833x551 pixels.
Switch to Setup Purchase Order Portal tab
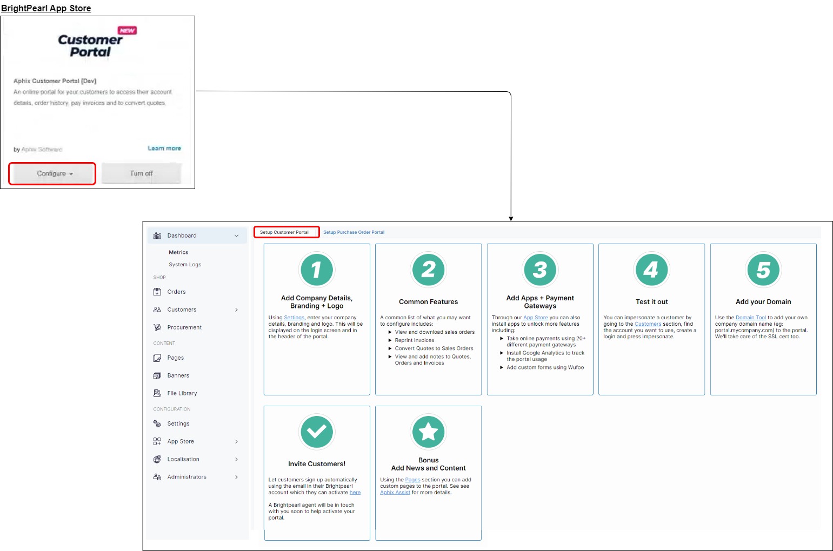tap(354, 232)
